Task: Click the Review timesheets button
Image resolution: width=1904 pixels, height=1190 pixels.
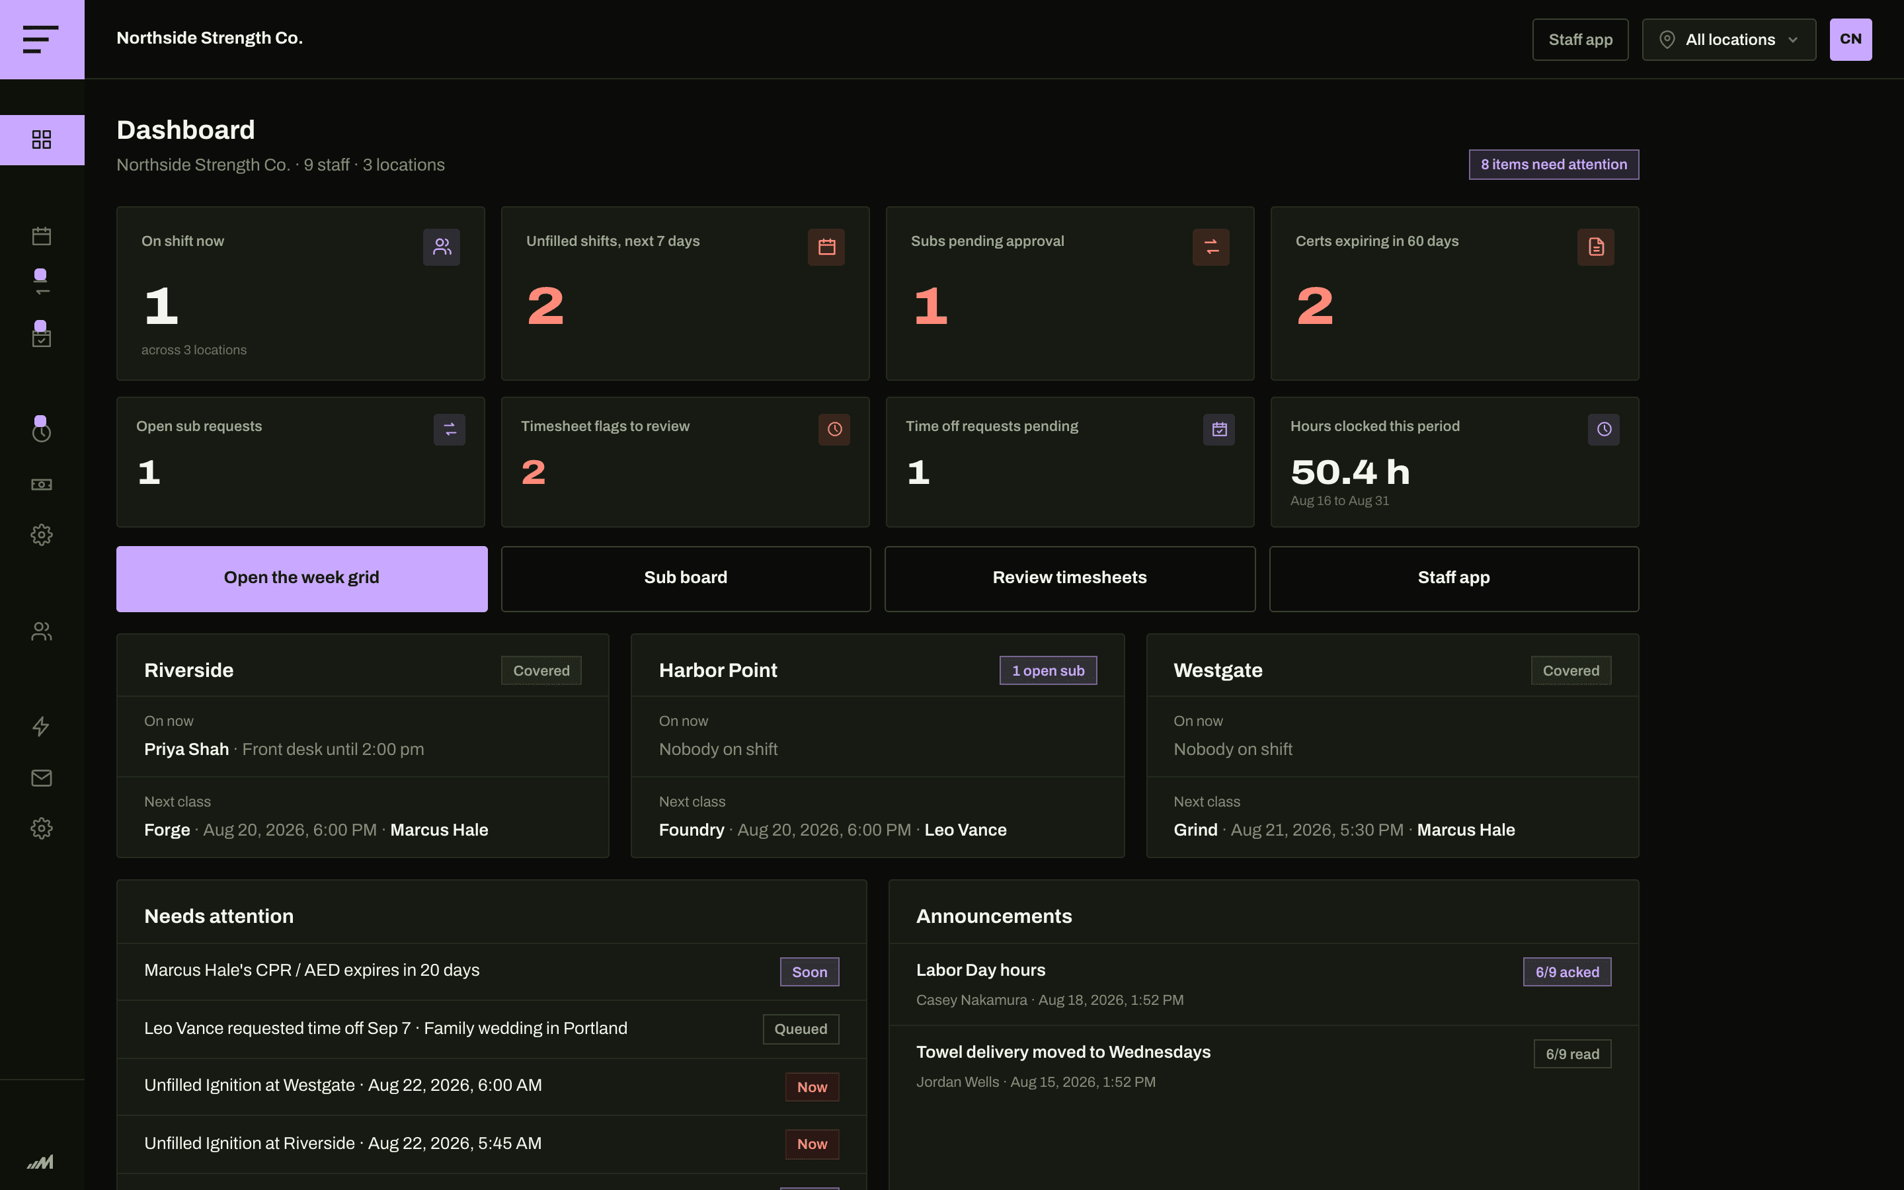Action: [x=1070, y=578]
